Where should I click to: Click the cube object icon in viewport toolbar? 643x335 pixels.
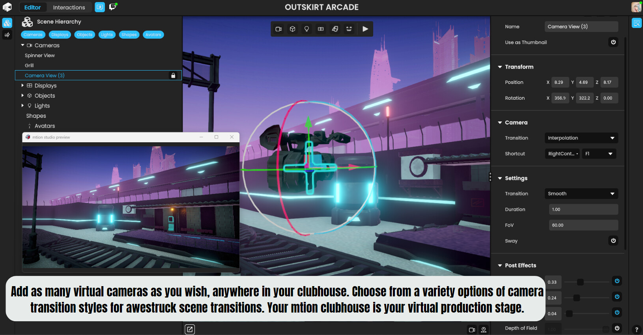(293, 29)
